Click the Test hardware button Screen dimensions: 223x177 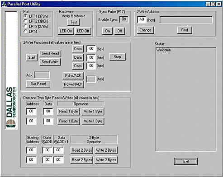pyautogui.click(x=73, y=22)
